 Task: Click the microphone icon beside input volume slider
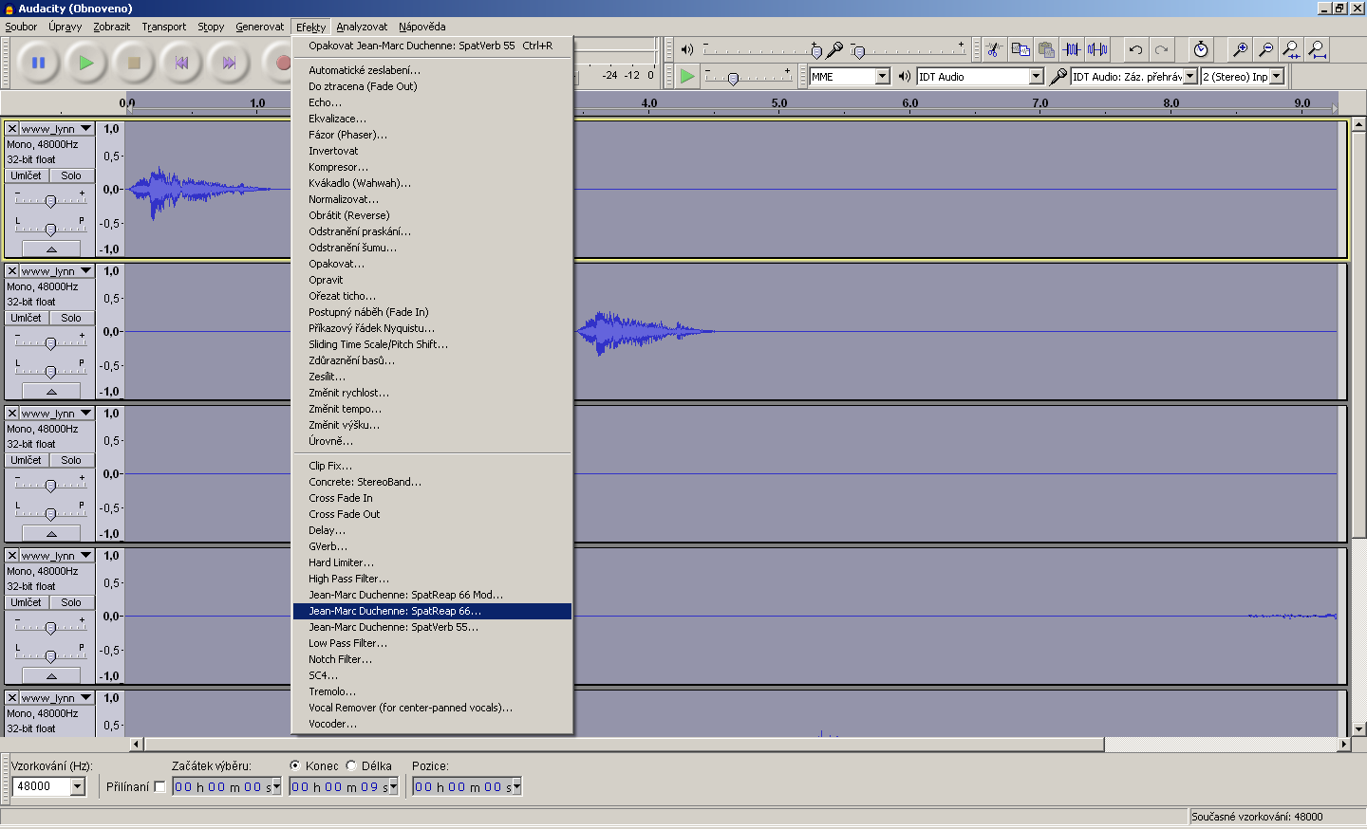(835, 49)
